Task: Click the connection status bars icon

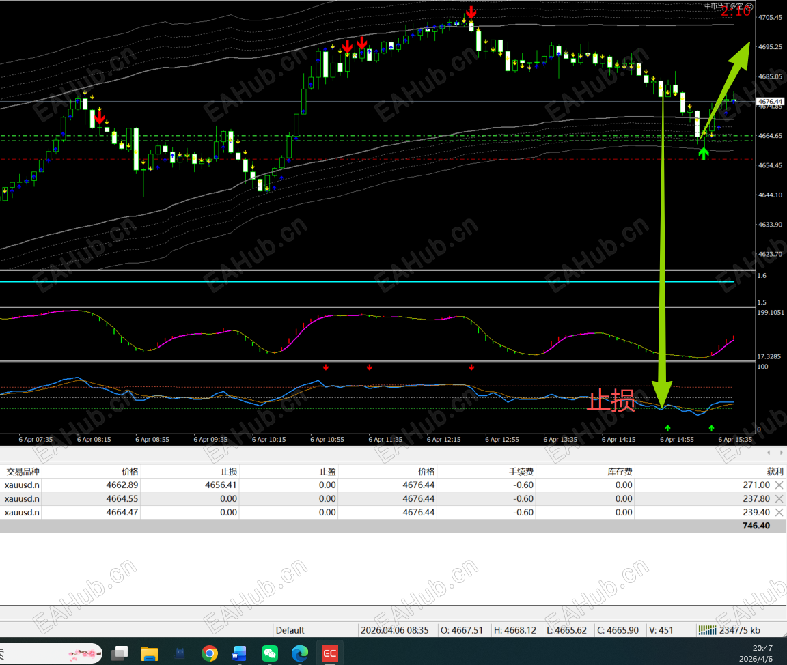Action: [x=707, y=630]
